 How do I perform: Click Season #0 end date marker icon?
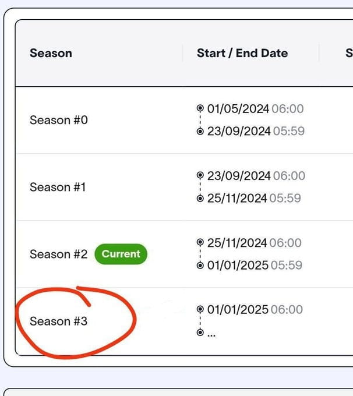pos(200,131)
